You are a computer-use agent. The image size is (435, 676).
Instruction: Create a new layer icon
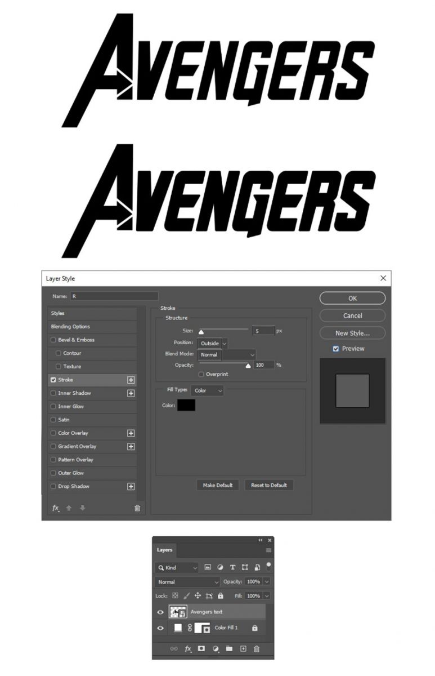tap(243, 649)
